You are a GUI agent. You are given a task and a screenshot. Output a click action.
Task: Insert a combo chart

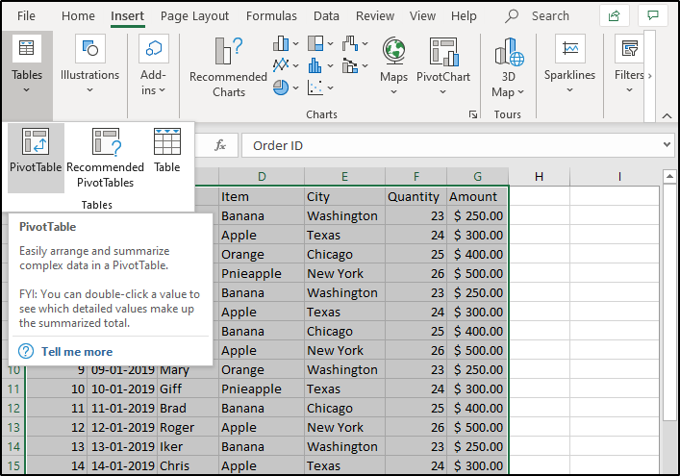(350, 65)
